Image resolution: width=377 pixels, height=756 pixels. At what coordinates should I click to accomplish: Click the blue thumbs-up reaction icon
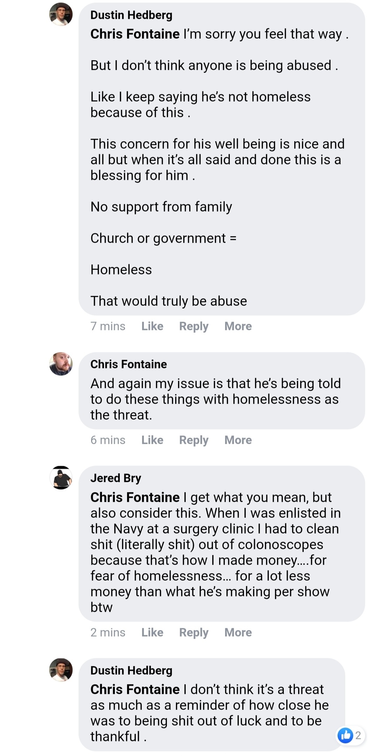tap(346, 735)
